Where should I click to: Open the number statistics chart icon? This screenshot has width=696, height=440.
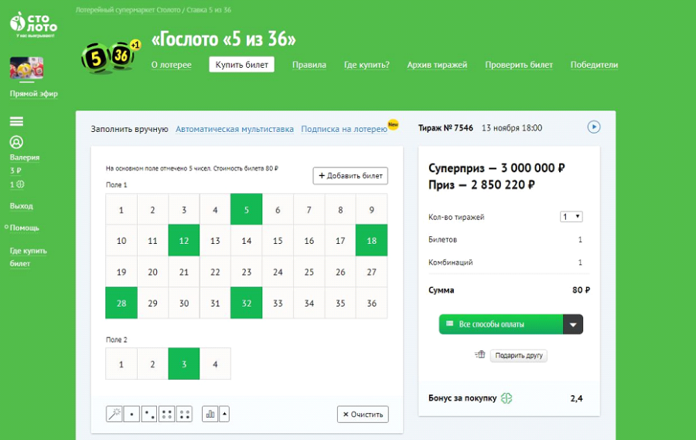(210, 415)
